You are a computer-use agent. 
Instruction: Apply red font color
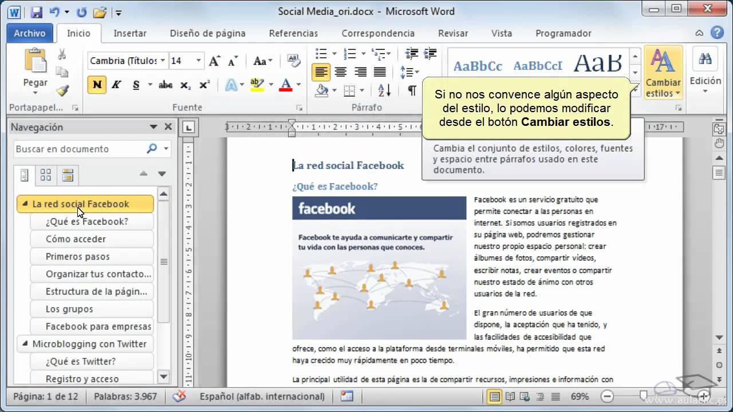tap(286, 85)
